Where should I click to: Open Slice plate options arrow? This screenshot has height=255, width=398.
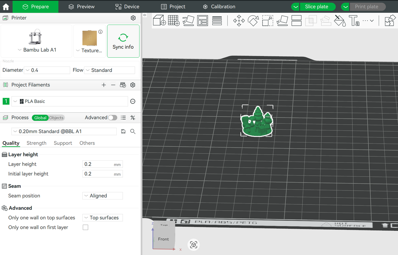pos(295,7)
